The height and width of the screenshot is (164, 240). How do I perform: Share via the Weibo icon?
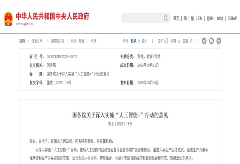204,41
